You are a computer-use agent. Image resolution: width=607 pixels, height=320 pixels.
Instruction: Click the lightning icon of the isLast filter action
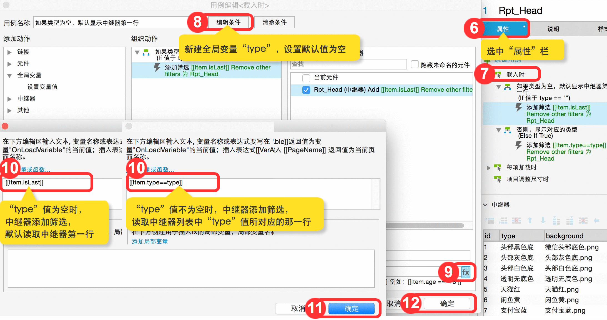pyautogui.click(x=157, y=67)
